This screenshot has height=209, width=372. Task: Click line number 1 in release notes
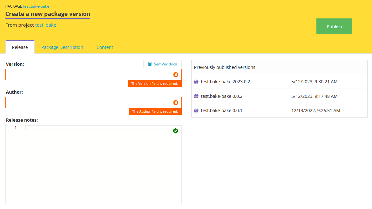(x=16, y=128)
